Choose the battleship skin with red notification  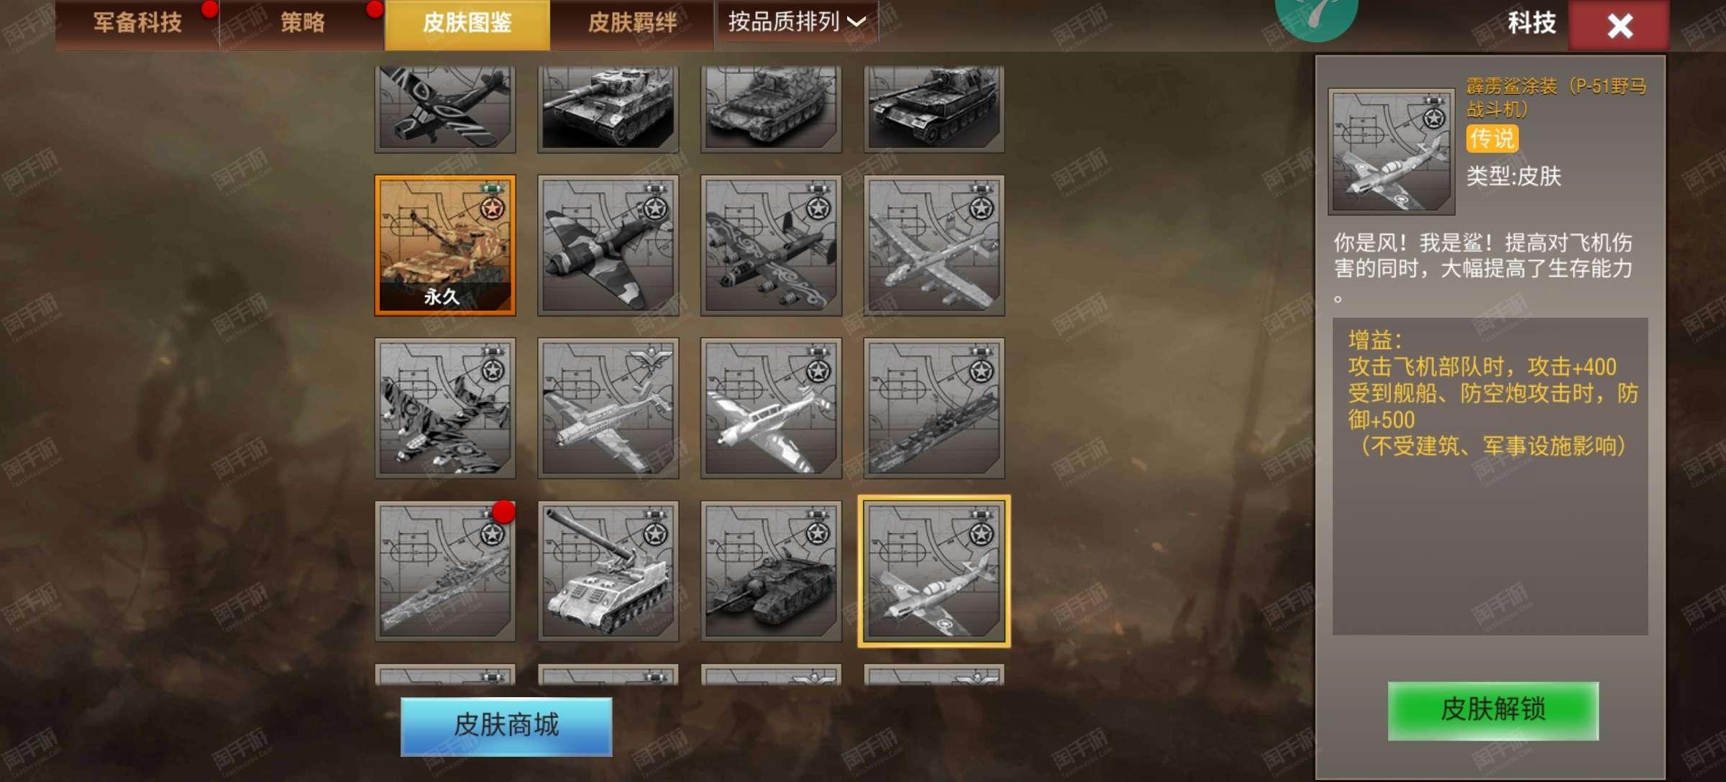tap(445, 571)
